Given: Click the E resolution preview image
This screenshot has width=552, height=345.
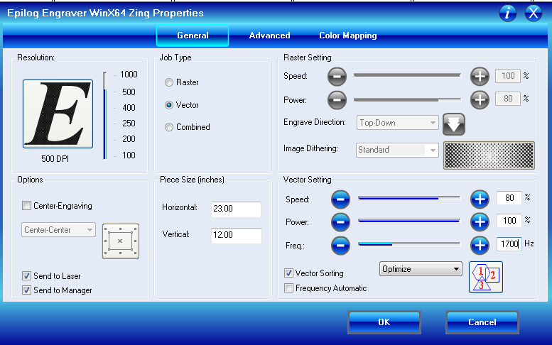Looking at the screenshot, I should click(x=58, y=114).
